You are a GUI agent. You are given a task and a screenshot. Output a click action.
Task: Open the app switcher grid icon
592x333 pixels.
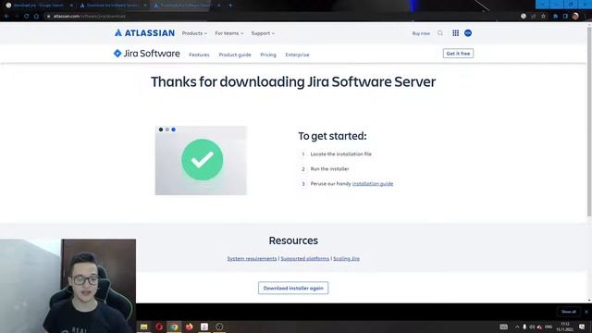pos(456,33)
